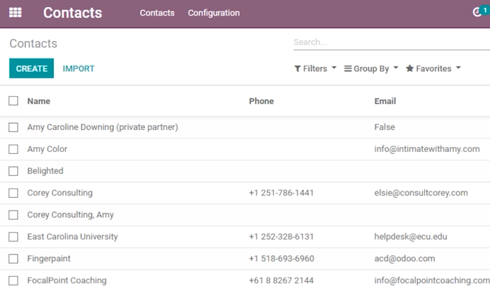
Task: Sort by the Email column header
Action: click(385, 101)
